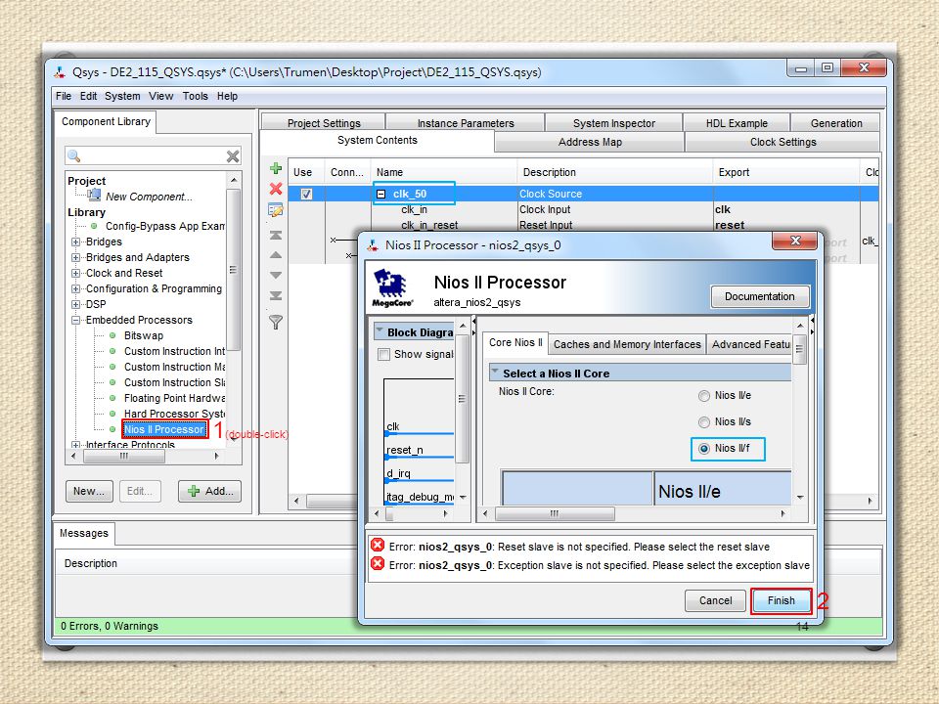
Task: Click the edit parameters icon in the System Contents toolbar
Action: pyautogui.click(x=276, y=210)
